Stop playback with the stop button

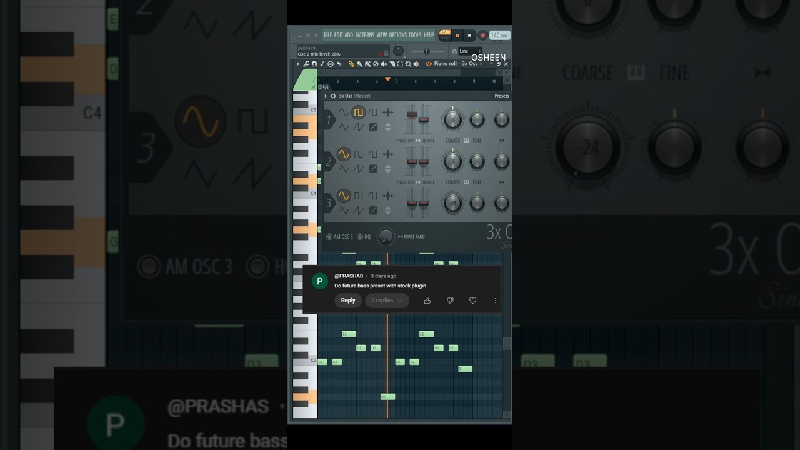pos(469,36)
